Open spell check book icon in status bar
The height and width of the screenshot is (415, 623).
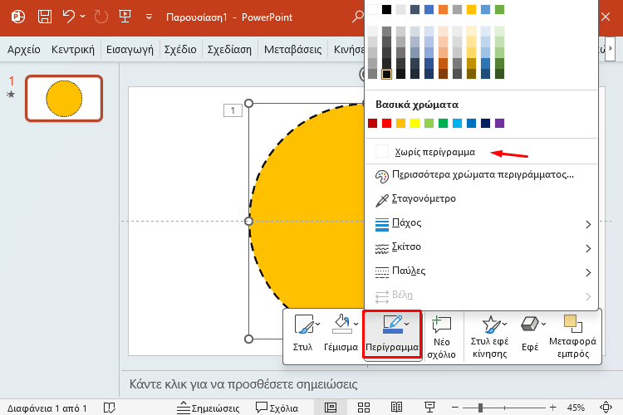(x=110, y=408)
